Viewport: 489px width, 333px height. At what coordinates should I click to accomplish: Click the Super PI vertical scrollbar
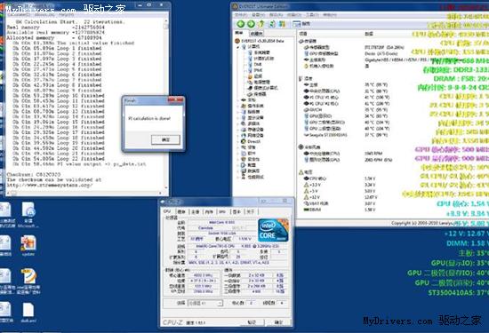point(166,105)
